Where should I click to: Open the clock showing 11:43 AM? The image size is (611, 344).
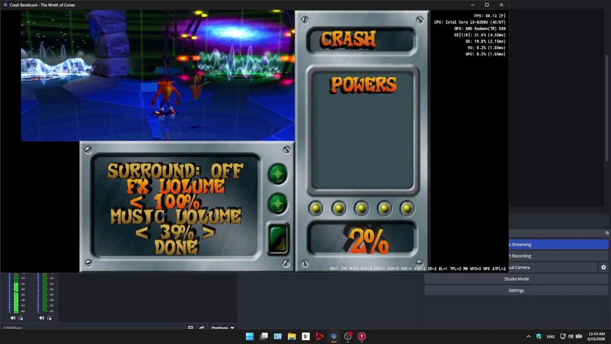tap(596, 336)
